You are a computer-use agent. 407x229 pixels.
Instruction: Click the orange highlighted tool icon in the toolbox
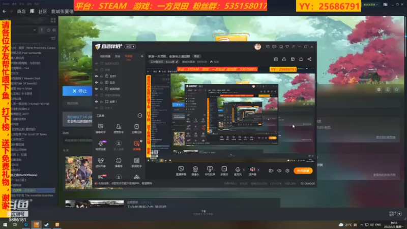[136, 145]
